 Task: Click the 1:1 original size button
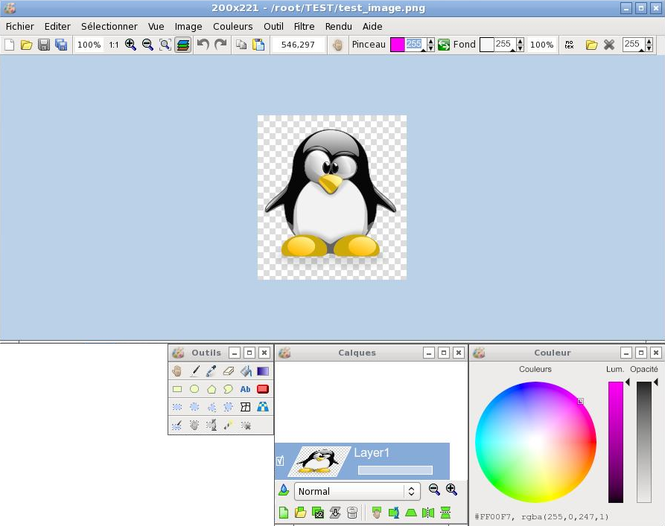coord(114,45)
